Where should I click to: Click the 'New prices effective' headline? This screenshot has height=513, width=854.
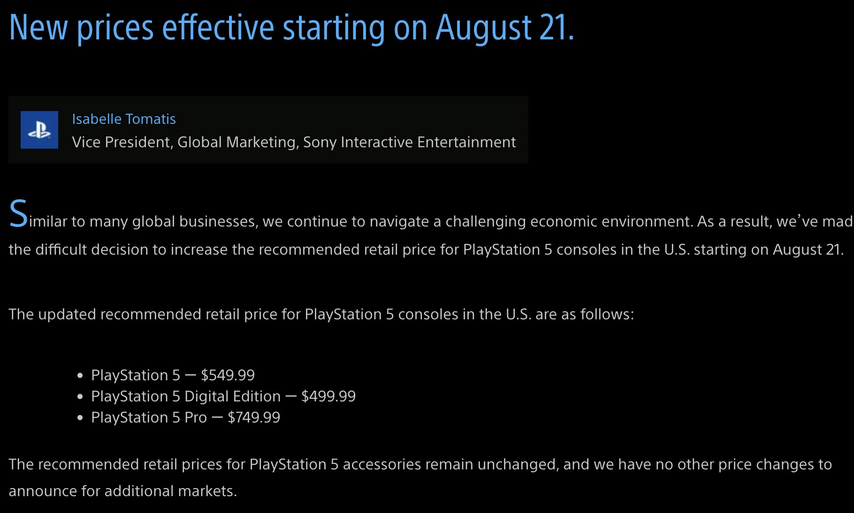[x=141, y=27]
